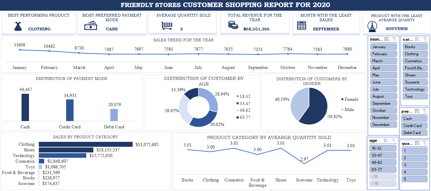Enable multi-select on the payment slicer
This screenshot has width=431, height=191.
[418, 111]
